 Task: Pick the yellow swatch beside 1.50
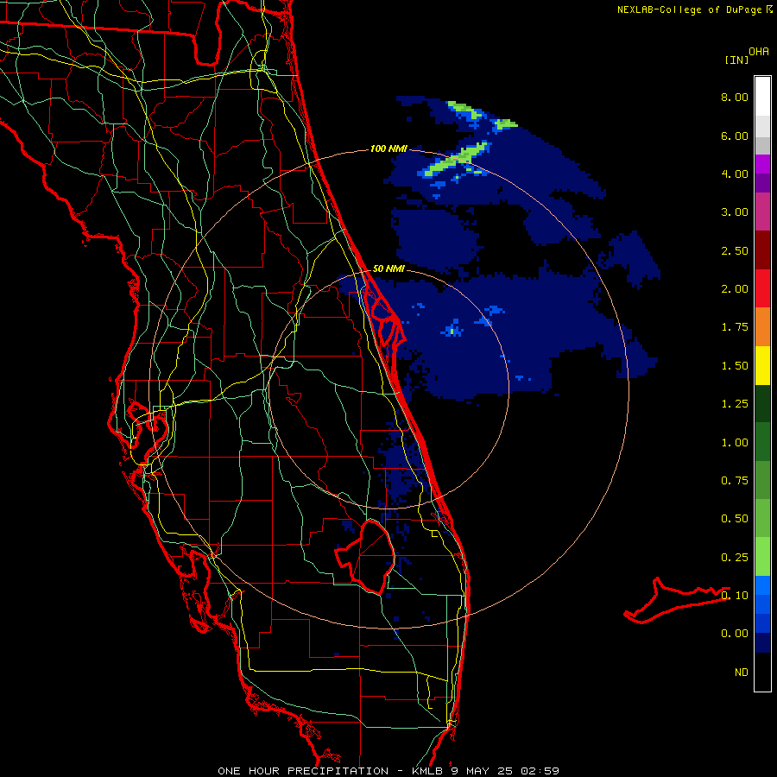point(762,365)
